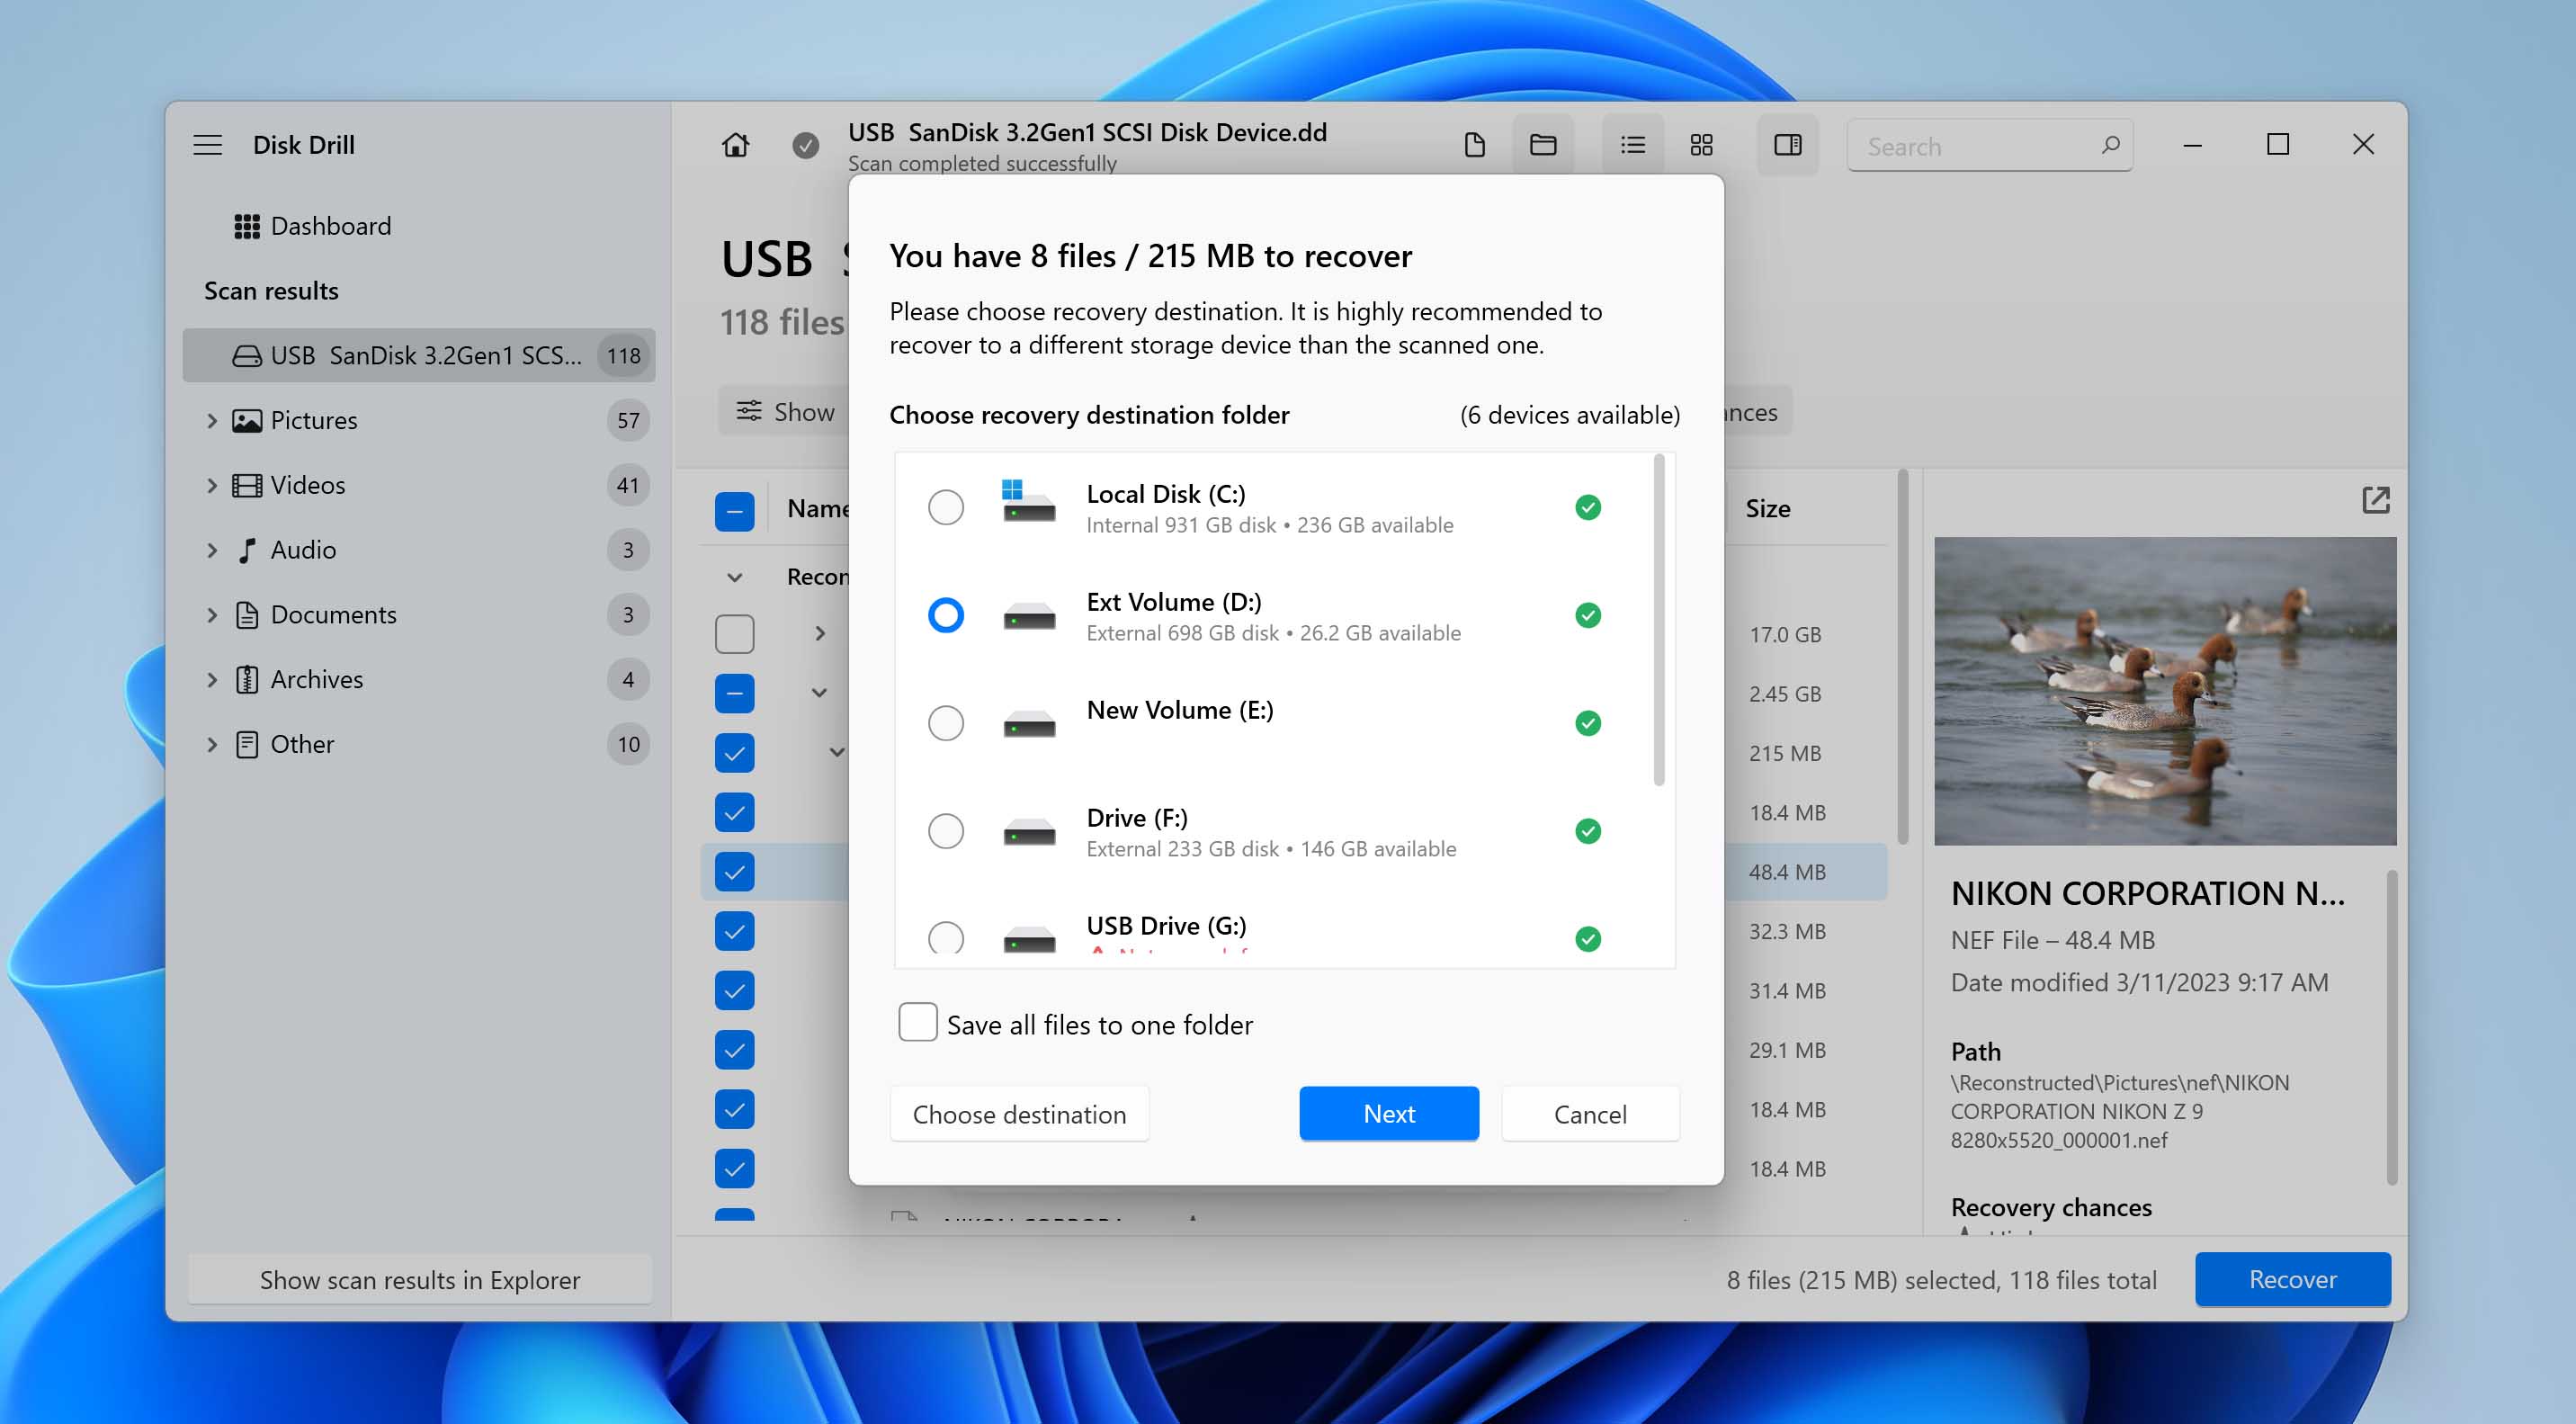The image size is (2576, 1424).
Task: Select Ext Volume (D:) radio button
Action: (946, 616)
